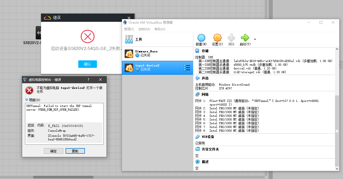Click the help question mark in error dialog titlebar
Screen dimensions: 343x179
coord(88,80)
